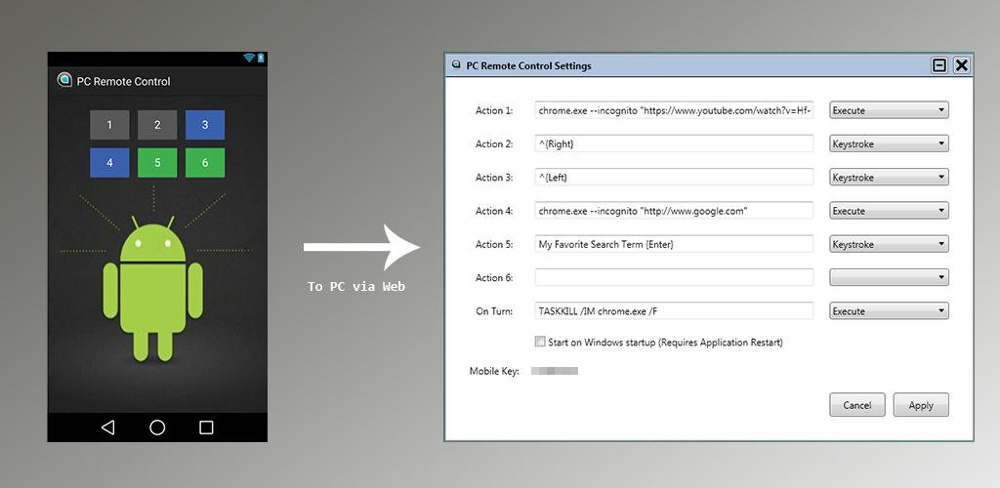Click the Action 1 command input field
The height and width of the screenshot is (488, 1000).
click(674, 110)
